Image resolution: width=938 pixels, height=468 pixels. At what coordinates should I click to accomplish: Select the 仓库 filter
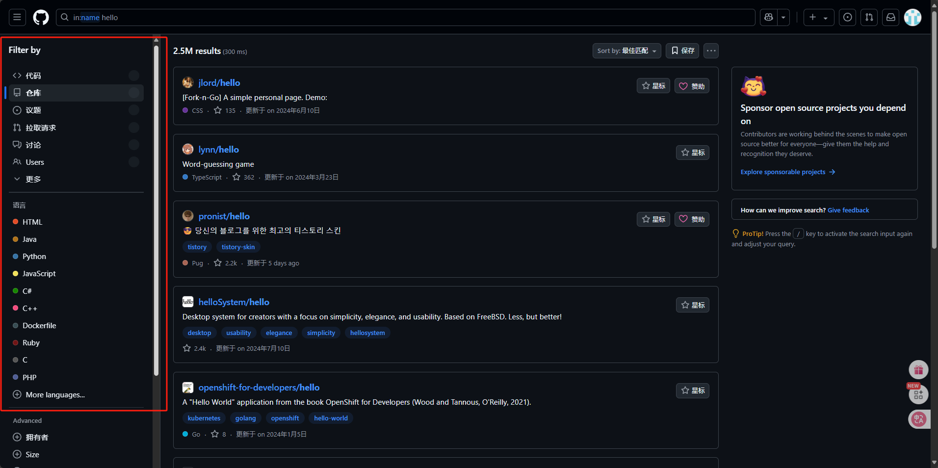click(x=76, y=93)
